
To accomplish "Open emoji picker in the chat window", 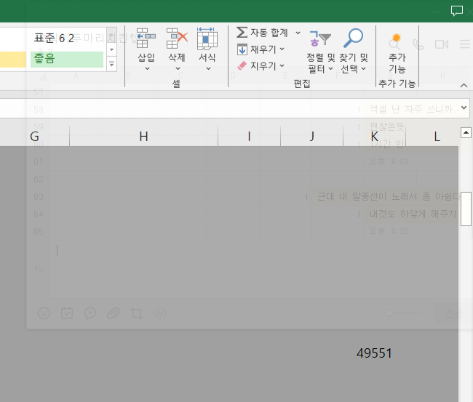I will coord(44,313).
